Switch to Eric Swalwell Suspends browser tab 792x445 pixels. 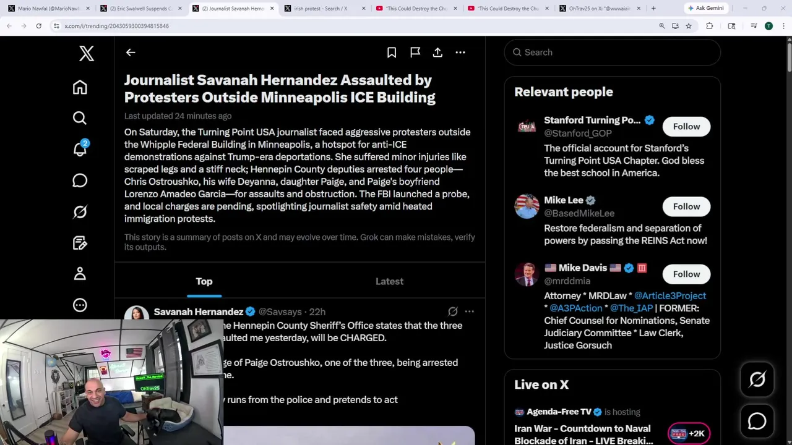coord(141,8)
